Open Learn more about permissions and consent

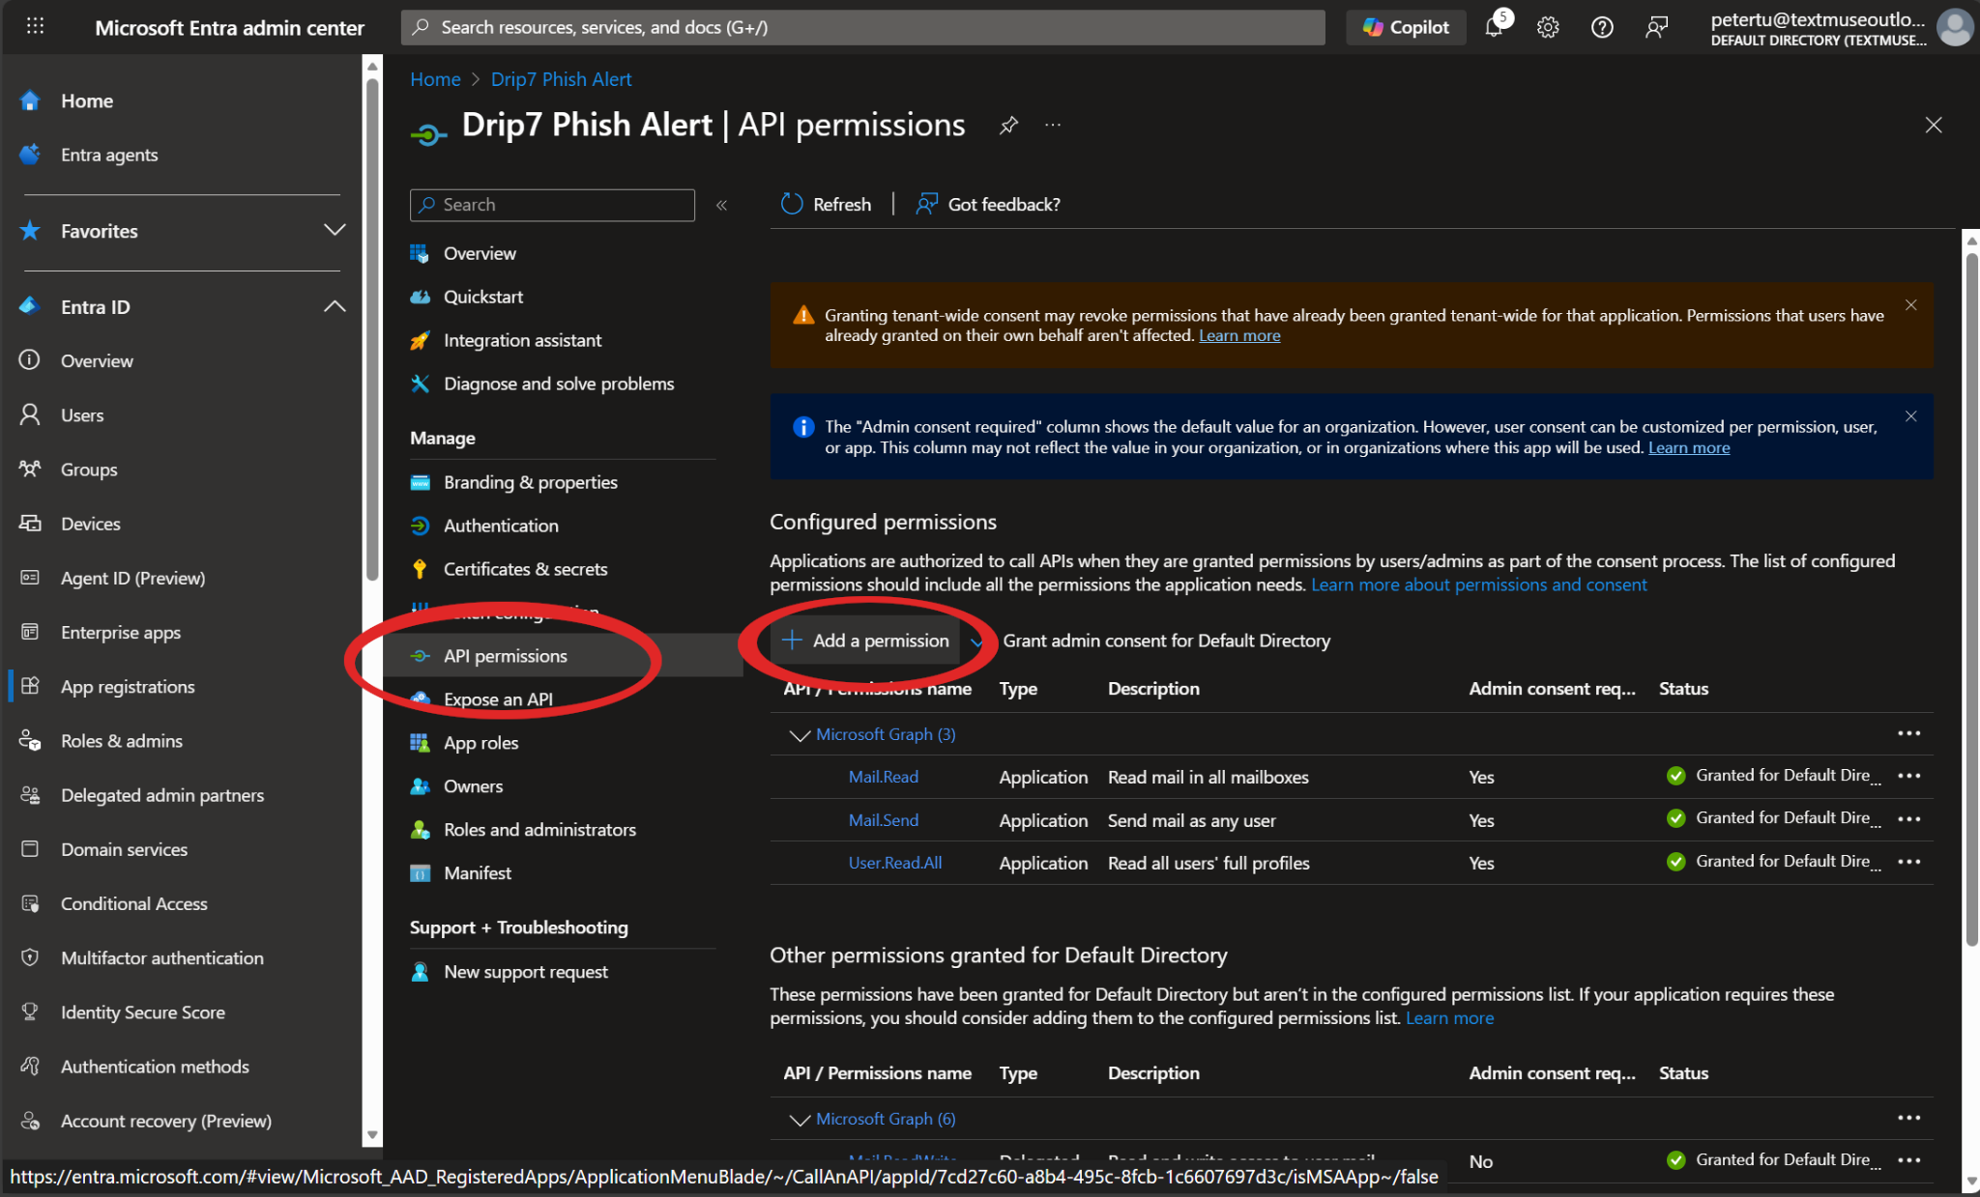click(1478, 584)
